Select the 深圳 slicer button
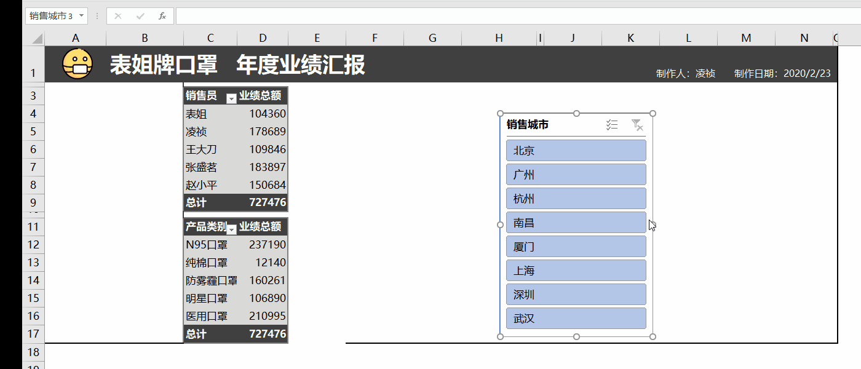Viewport: 861px width, 369px height. point(576,294)
